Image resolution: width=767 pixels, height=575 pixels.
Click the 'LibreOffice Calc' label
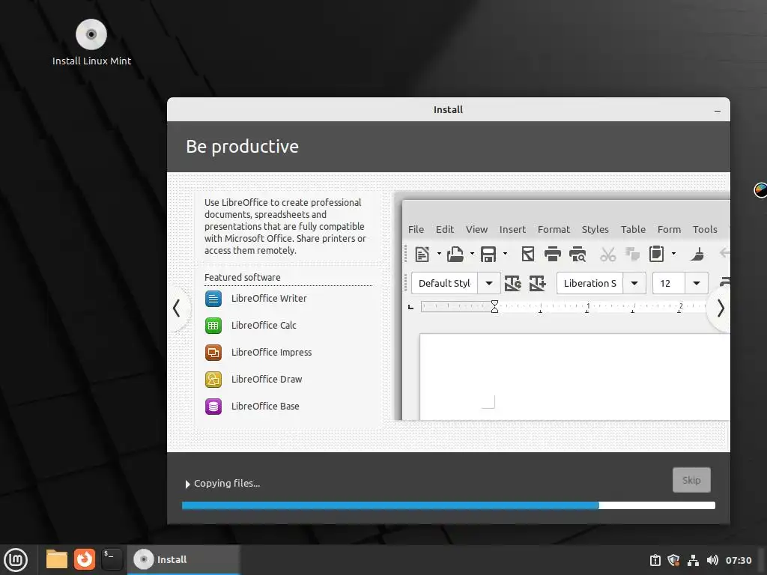[x=264, y=325]
